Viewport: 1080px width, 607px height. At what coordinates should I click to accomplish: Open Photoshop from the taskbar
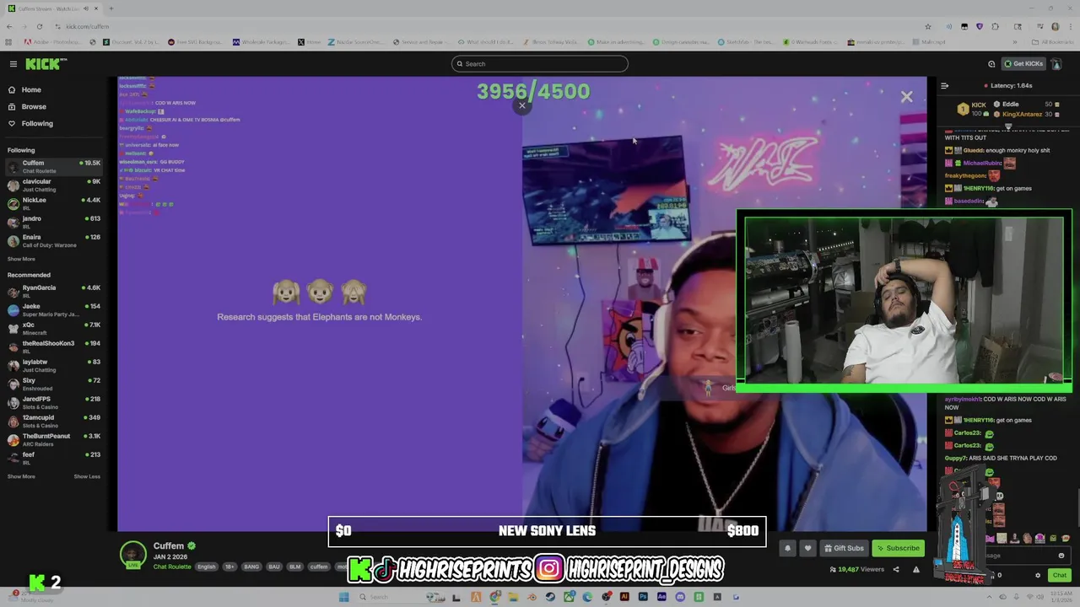(x=643, y=597)
